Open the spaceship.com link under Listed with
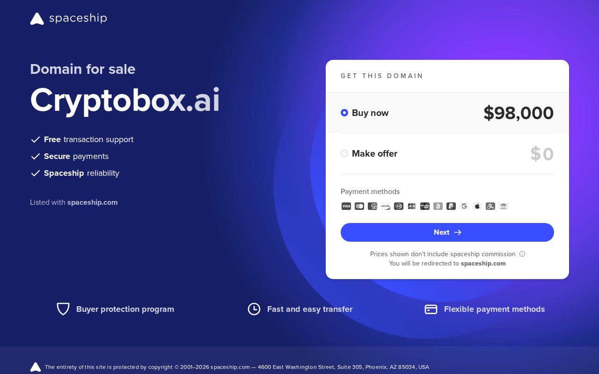 [93, 202]
